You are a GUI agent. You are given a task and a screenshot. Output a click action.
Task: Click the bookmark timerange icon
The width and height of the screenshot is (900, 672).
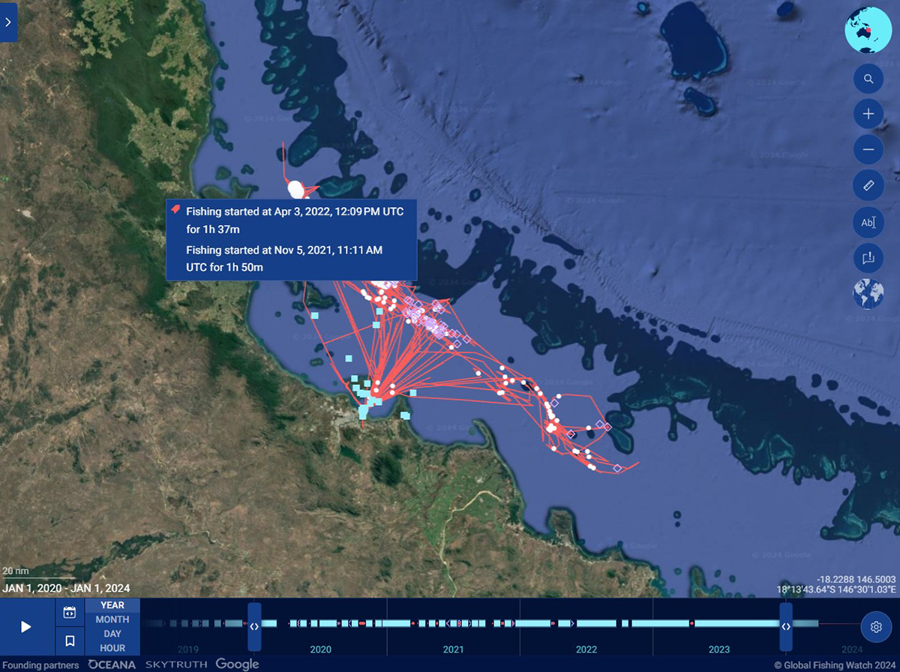70,641
